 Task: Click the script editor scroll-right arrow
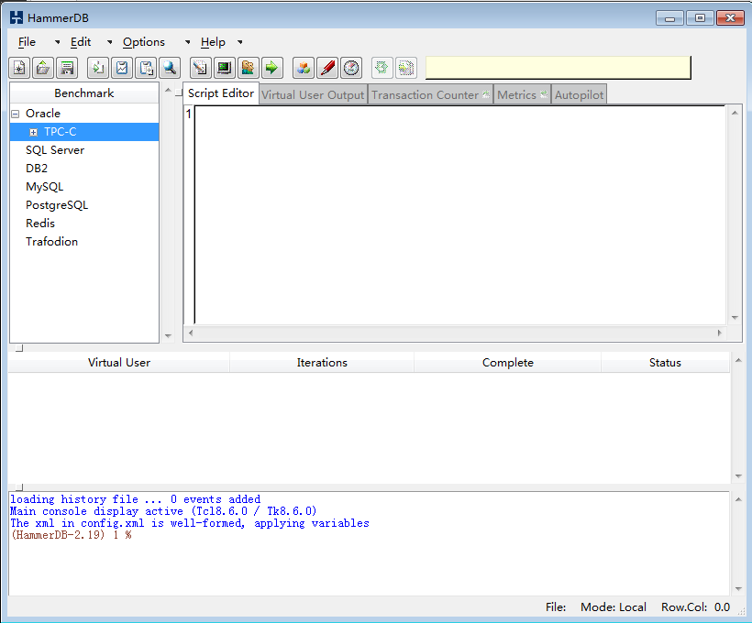(x=719, y=333)
